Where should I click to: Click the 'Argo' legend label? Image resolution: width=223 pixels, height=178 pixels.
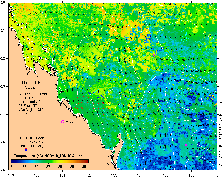pos(69,122)
